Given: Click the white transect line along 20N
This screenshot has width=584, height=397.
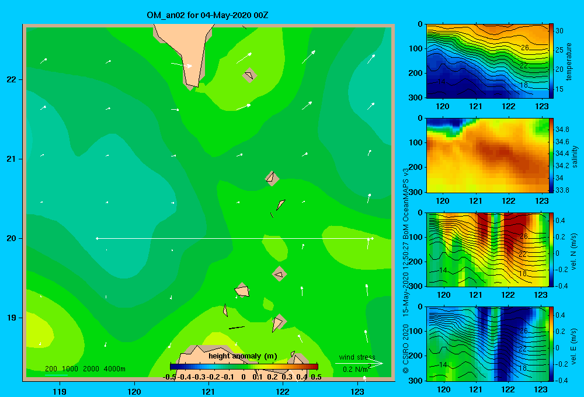Looking at the screenshot, I should [x=235, y=238].
